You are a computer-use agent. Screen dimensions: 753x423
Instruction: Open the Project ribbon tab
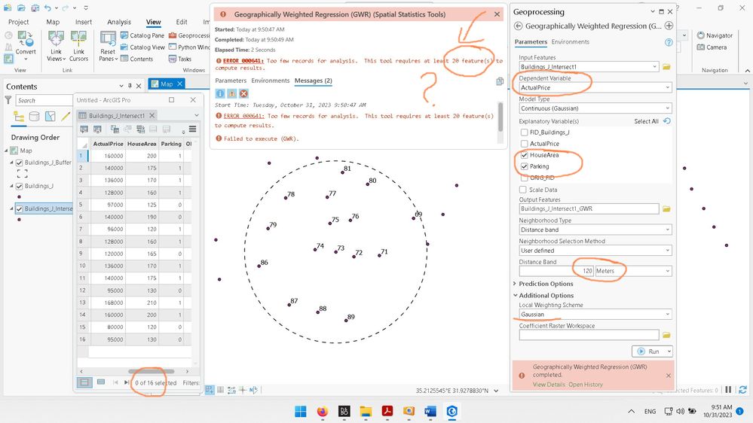[18, 22]
